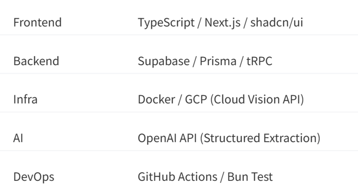Click the Frontend row label

[38, 23]
